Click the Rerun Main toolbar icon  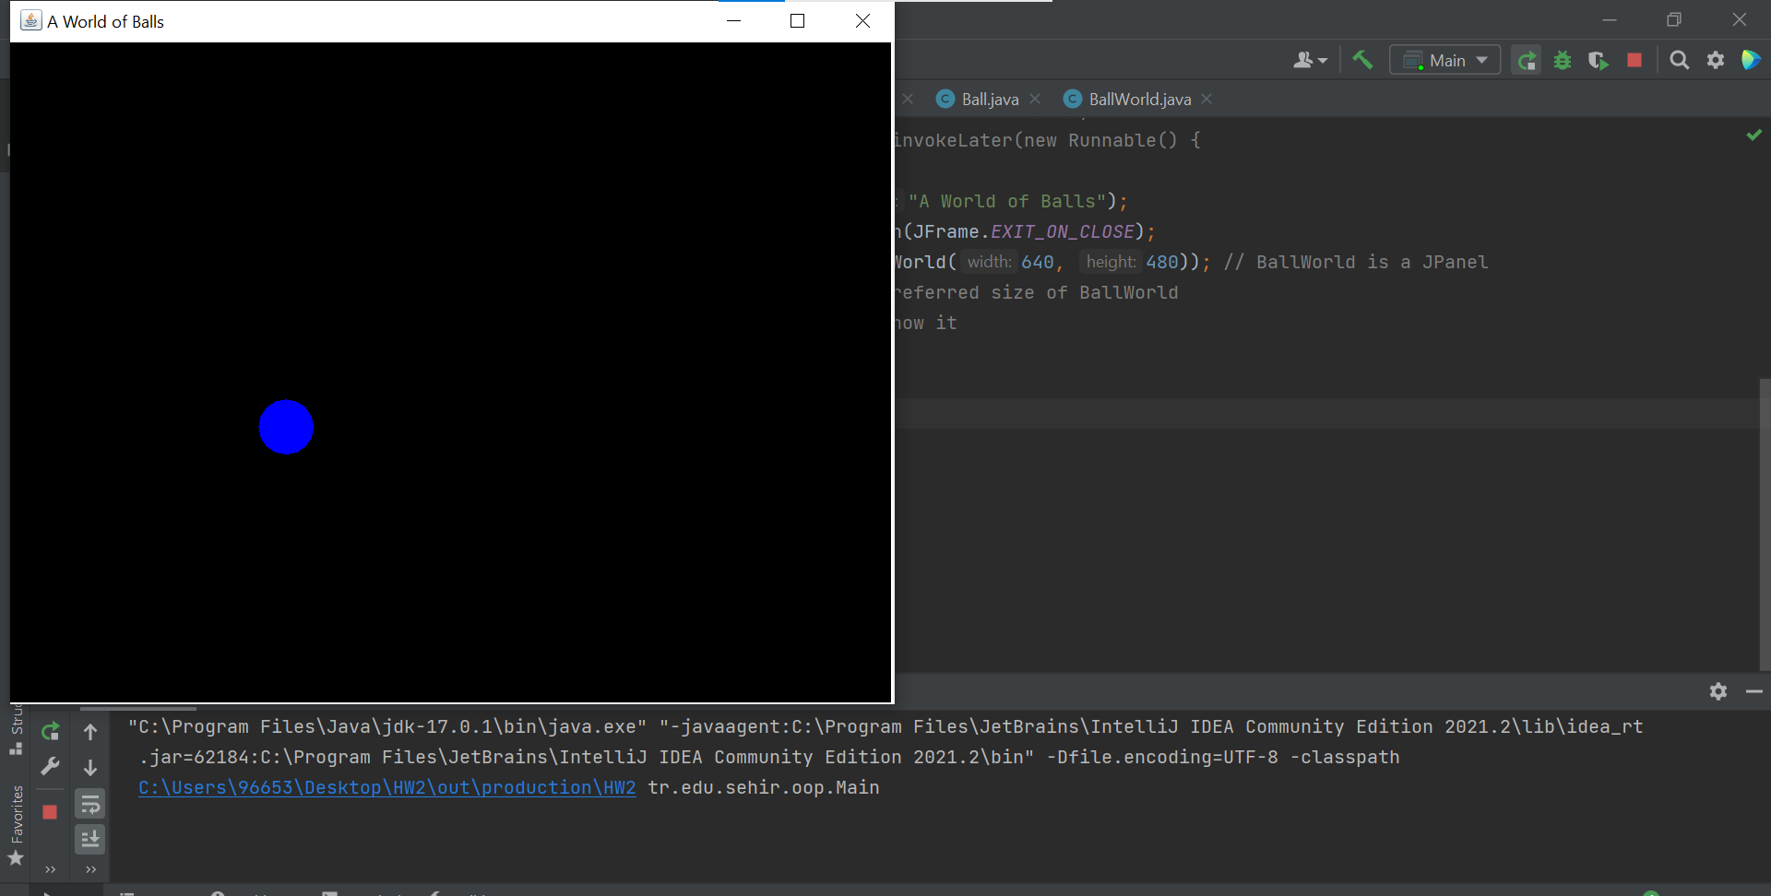pyautogui.click(x=1527, y=60)
